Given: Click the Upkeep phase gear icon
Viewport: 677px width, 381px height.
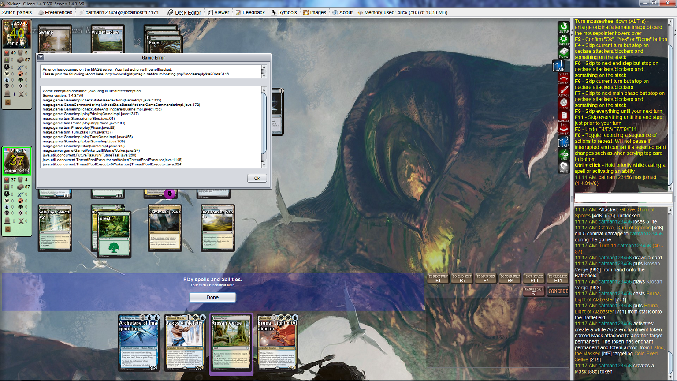Looking at the screenshot, I should [563, 40].
